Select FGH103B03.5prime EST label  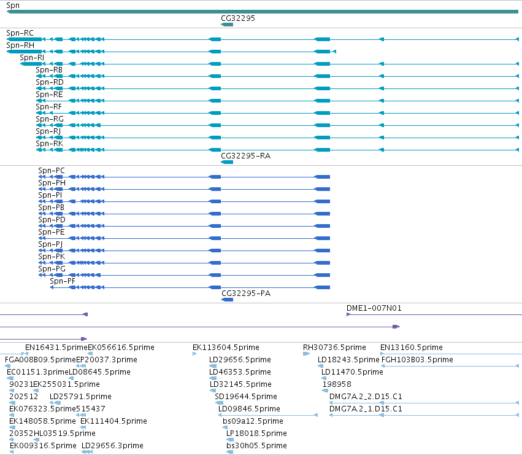(x=416, y=360)
